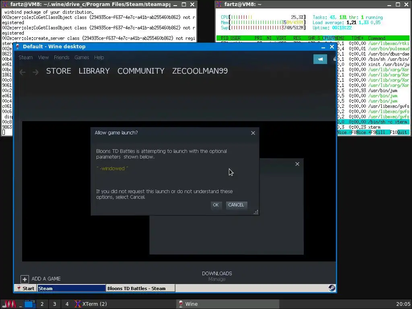Switch to desktop 2 in the pager
The height and width of the screenshot is (309, 412).
[42, 304]
